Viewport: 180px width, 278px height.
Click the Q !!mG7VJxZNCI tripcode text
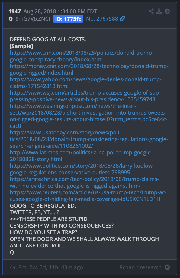29,19
